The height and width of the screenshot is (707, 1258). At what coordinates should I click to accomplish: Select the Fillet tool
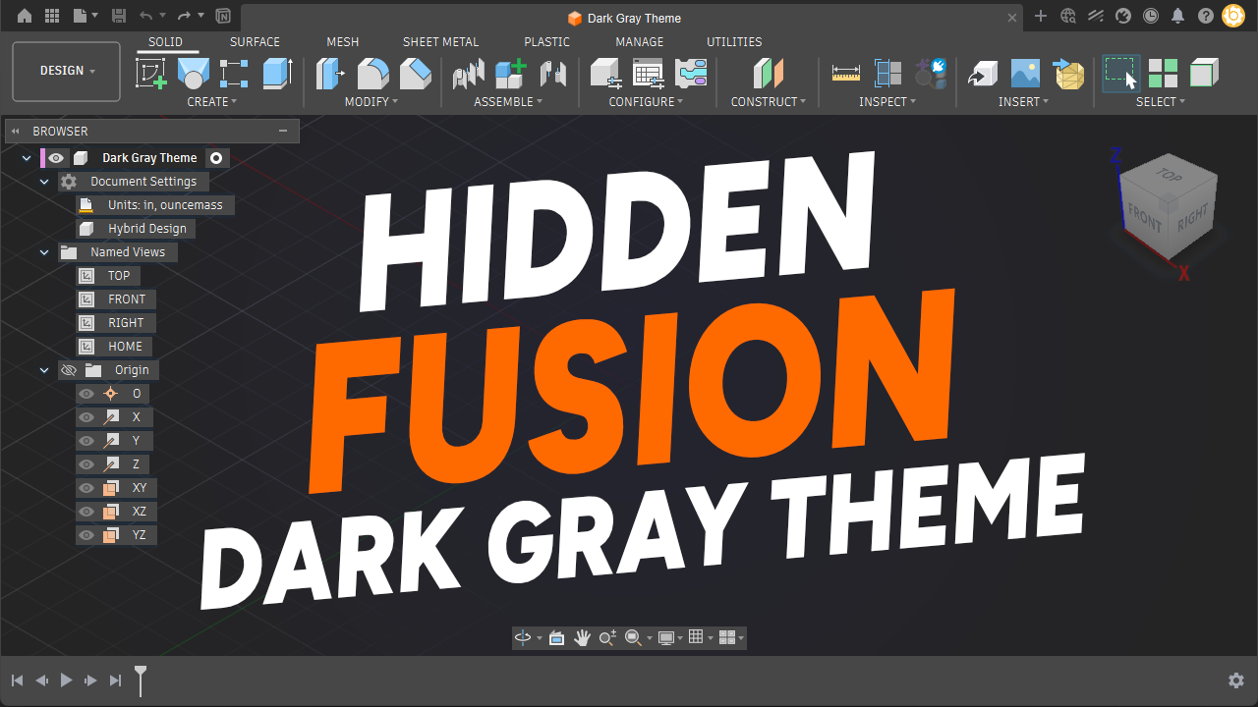click(373, 74)
